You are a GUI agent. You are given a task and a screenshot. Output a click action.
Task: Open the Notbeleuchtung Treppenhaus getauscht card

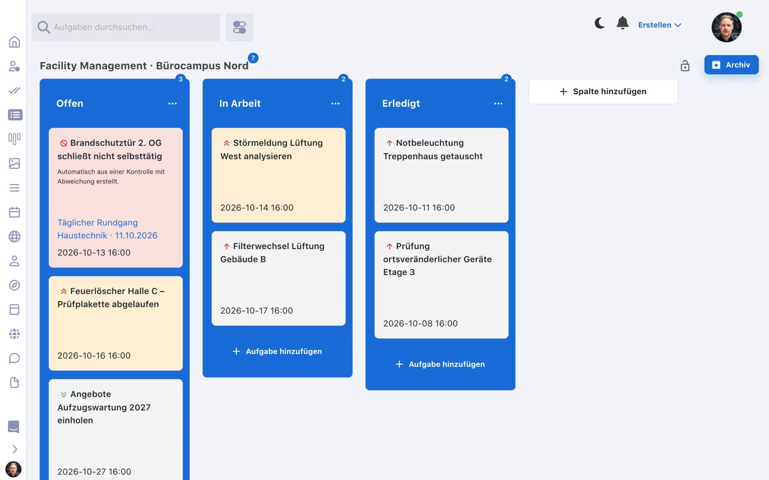(x=441, y=175)
